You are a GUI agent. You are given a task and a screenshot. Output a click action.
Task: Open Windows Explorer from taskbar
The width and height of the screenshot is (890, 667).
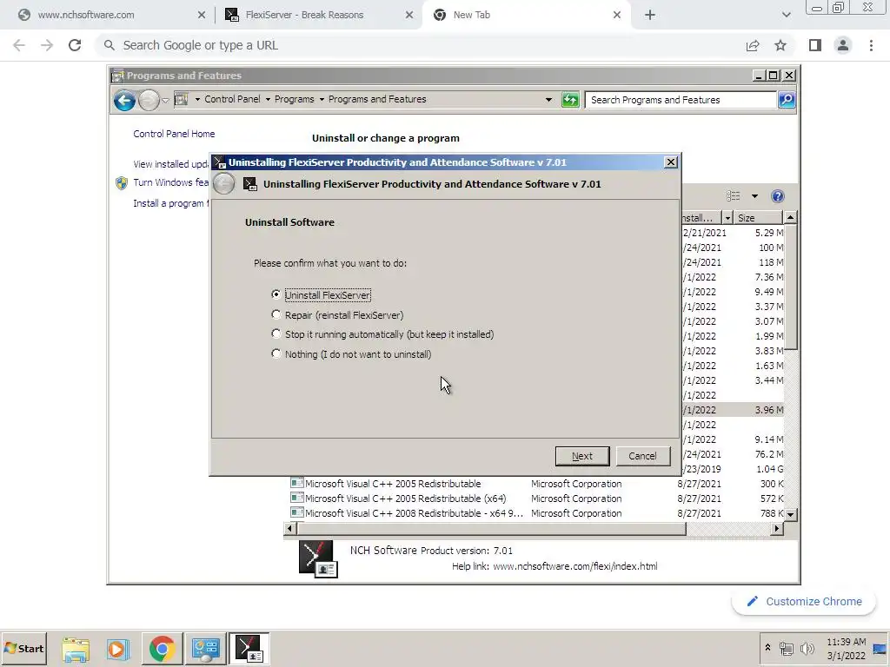[76, 649]
